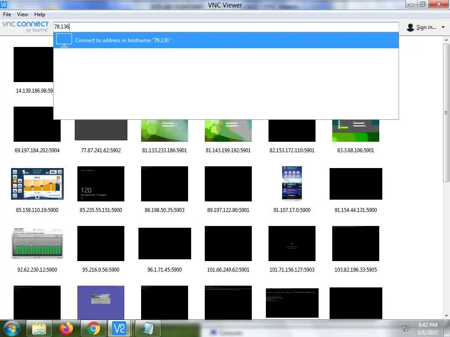This screenshot has width=450, height=337.
Task: Open the Help menu
Action: 40,14
